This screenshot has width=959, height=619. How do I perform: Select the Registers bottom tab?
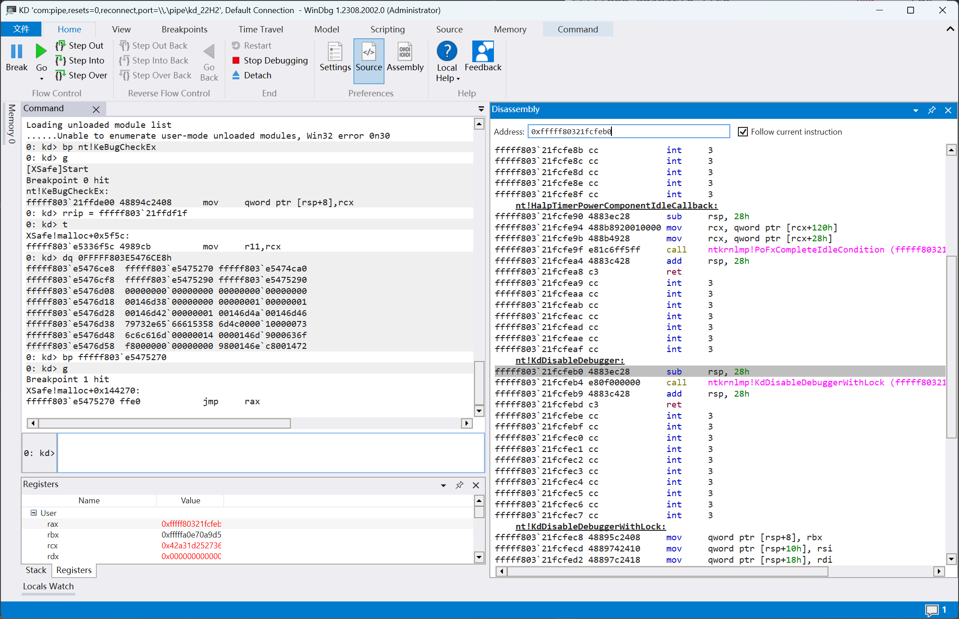click(74, 570)
